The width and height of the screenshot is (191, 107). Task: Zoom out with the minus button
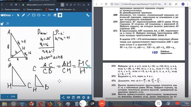point(3,97)
